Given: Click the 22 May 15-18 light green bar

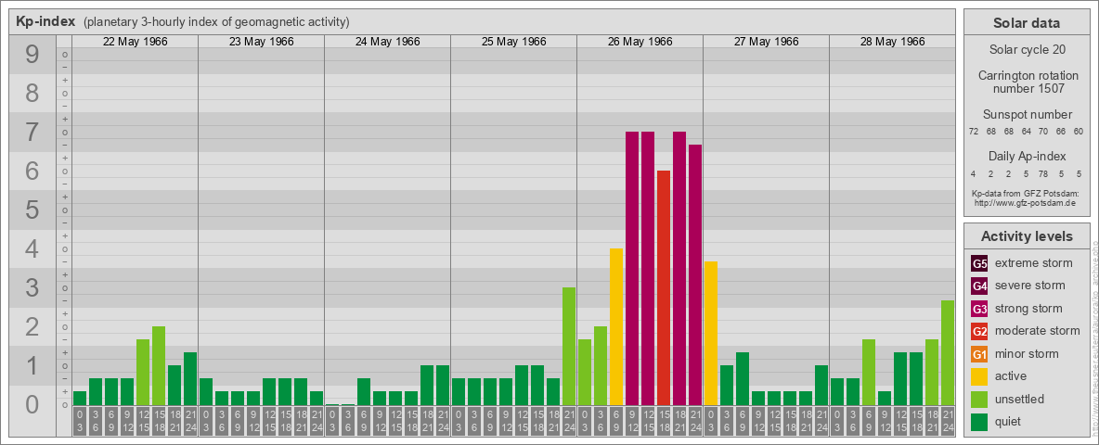Looking at the screenshot, I should tap(159, 366).
